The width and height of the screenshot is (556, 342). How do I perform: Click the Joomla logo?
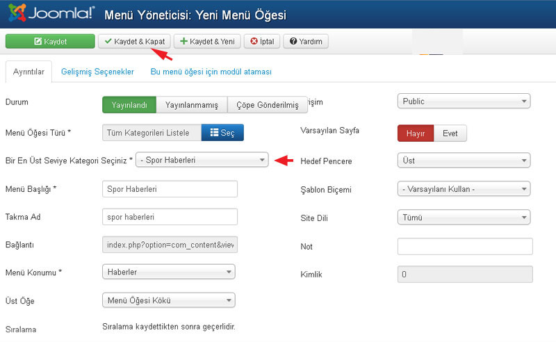coord(51,13)
